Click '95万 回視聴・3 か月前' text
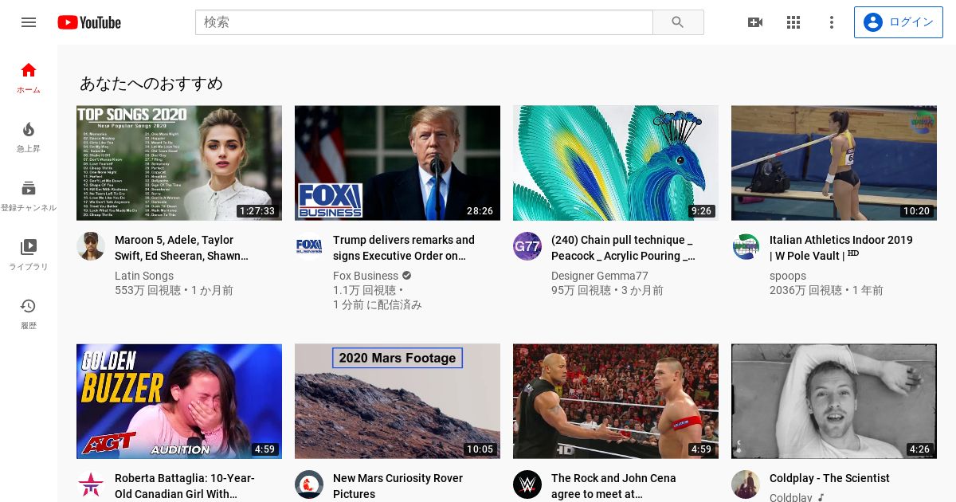The height and width of the screenshot is (502, 956). (607, 290)
